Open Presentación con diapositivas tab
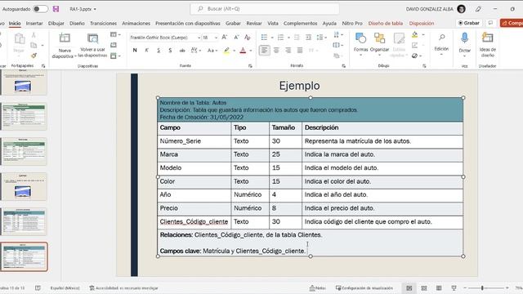This screenshot has height=294, width=523. (x=188, y=24)
